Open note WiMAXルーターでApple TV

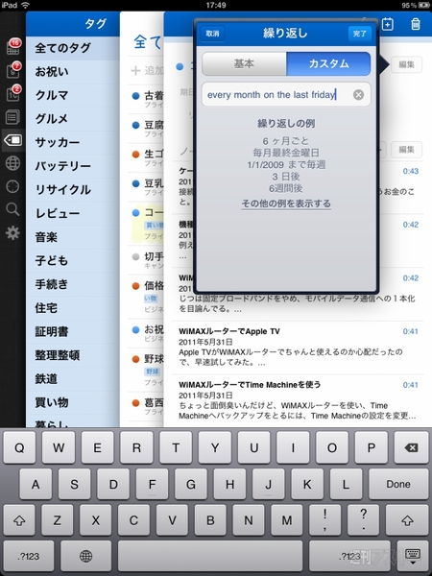pyautogui.click(x=298, y=348)
